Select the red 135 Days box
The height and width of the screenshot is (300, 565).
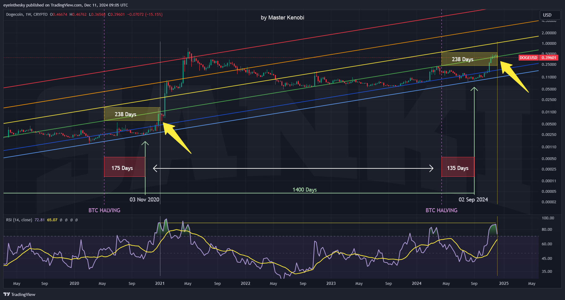[x=458, y=167]
